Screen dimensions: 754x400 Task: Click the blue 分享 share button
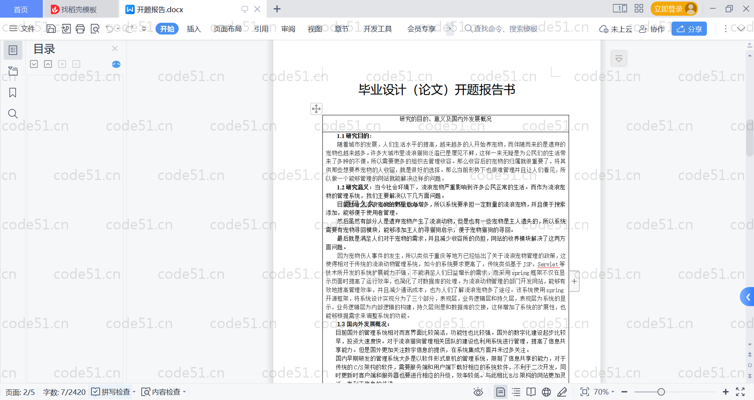(x=689, y=29)
